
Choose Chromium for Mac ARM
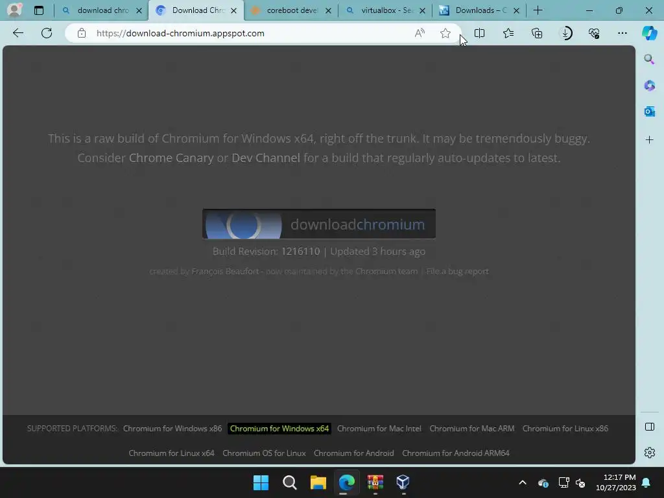click(x=472, y=429)
